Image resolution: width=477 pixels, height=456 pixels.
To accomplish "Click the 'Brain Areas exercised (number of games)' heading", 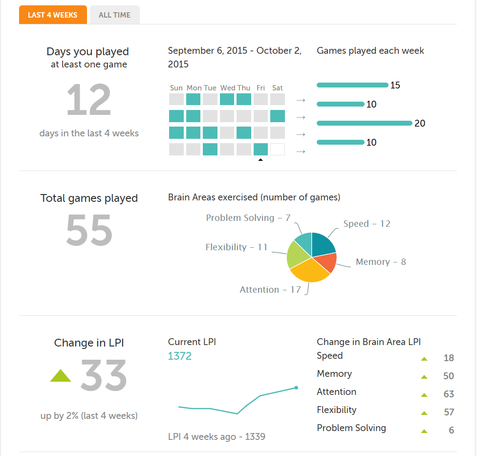I will click(254, 197).
